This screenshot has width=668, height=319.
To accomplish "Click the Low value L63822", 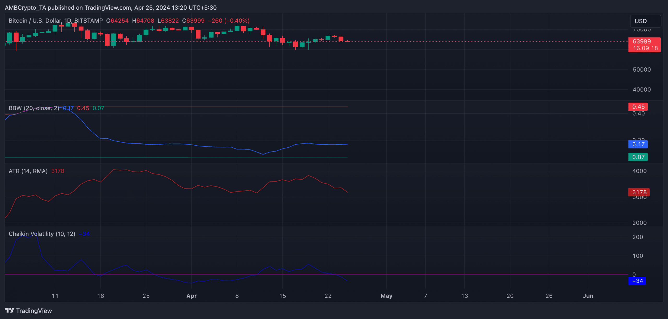I will [x=168, y=21].
